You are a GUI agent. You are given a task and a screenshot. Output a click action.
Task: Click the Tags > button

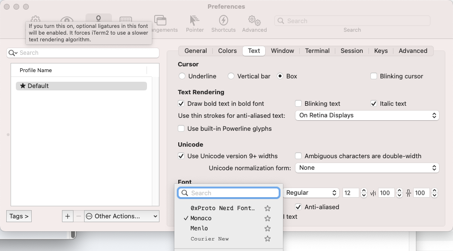tap(19, 216)
